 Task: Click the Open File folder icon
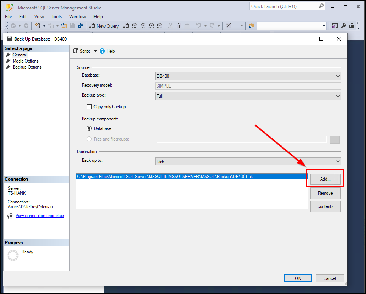click(64, 26)
